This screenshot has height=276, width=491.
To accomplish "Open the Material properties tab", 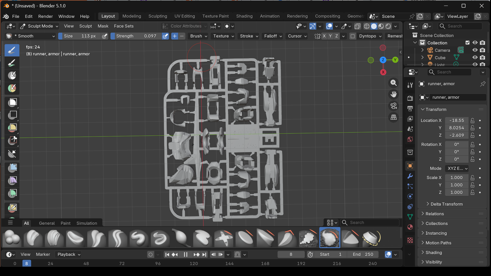I will click(410, 227).
